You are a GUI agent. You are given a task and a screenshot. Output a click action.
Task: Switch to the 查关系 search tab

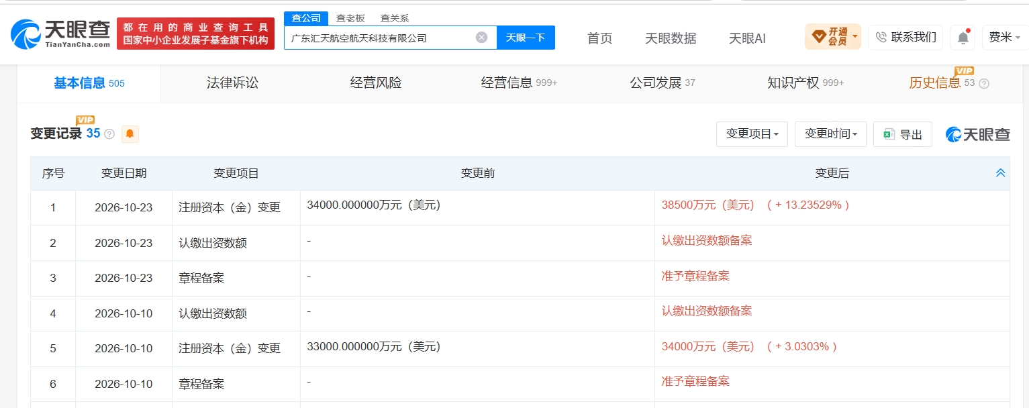[x=395, y=18]
